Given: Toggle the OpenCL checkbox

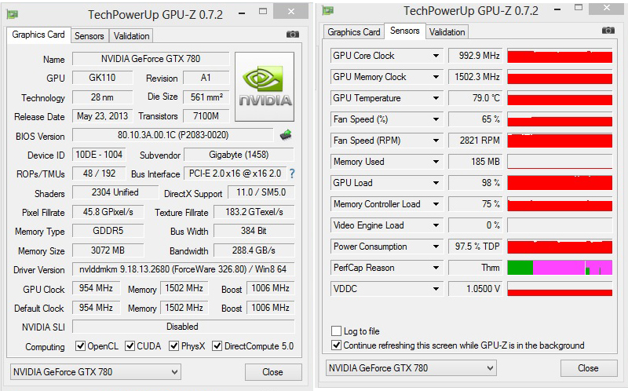Looking at the screenshot, I should [x=80, y=346].
